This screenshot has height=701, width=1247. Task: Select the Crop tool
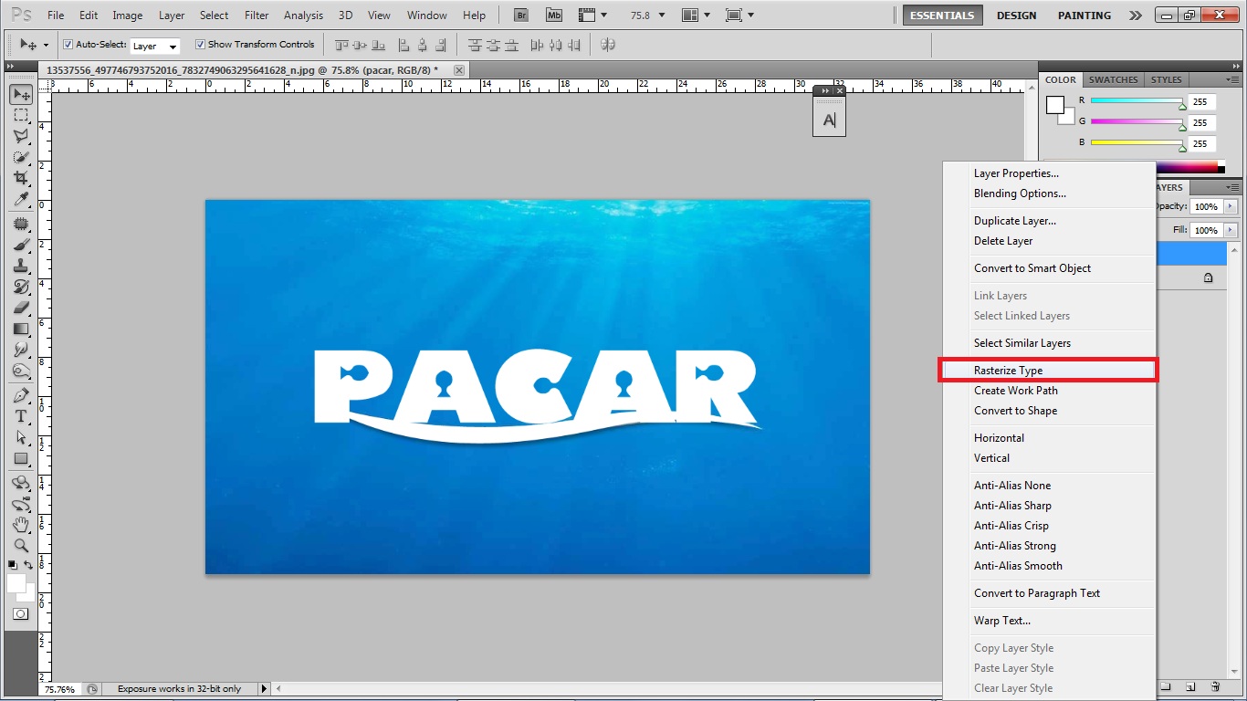pyautogui.click(x=21, y=178)
